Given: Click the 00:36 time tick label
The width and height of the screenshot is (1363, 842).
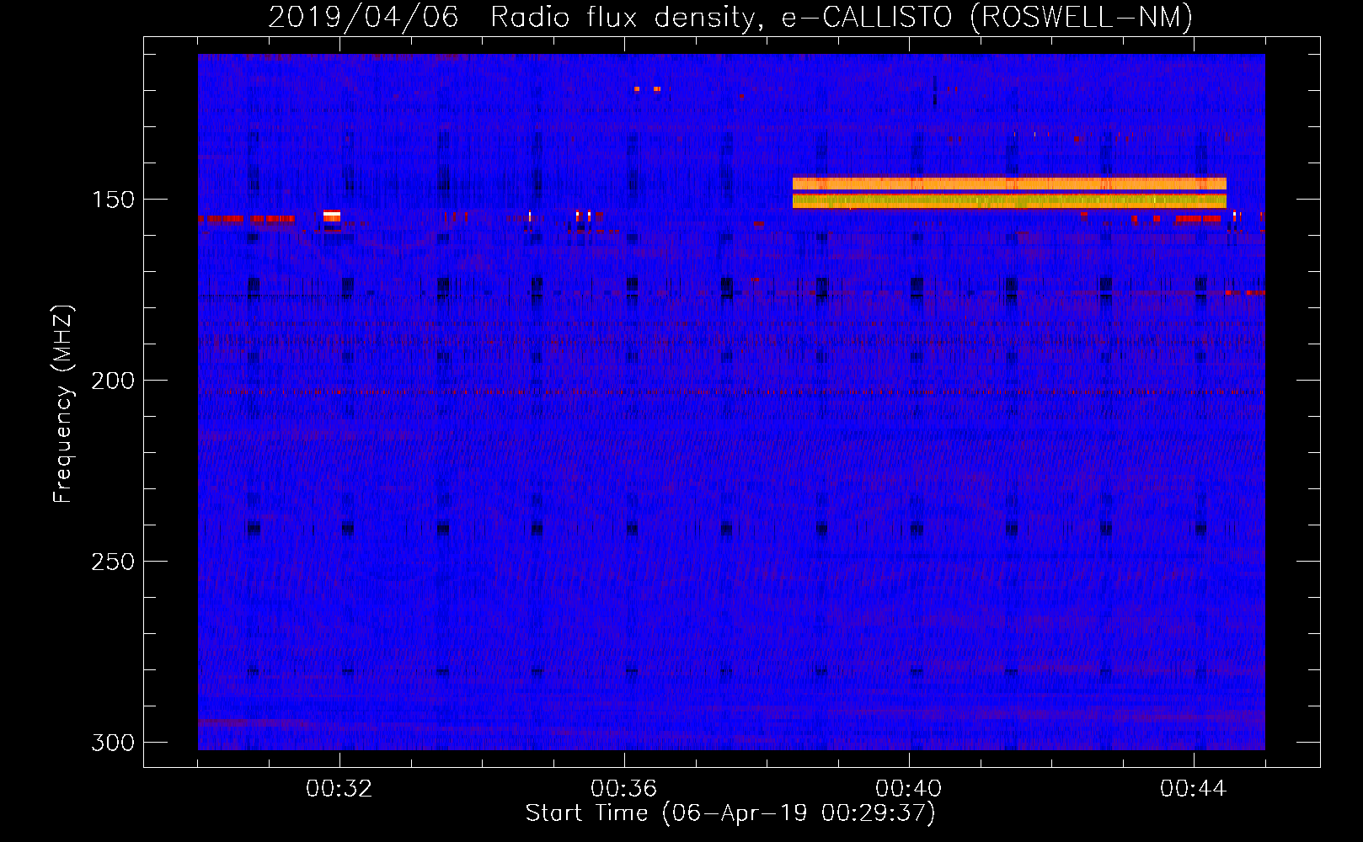Looking at the screenshot, I should (x=624, y=789).
